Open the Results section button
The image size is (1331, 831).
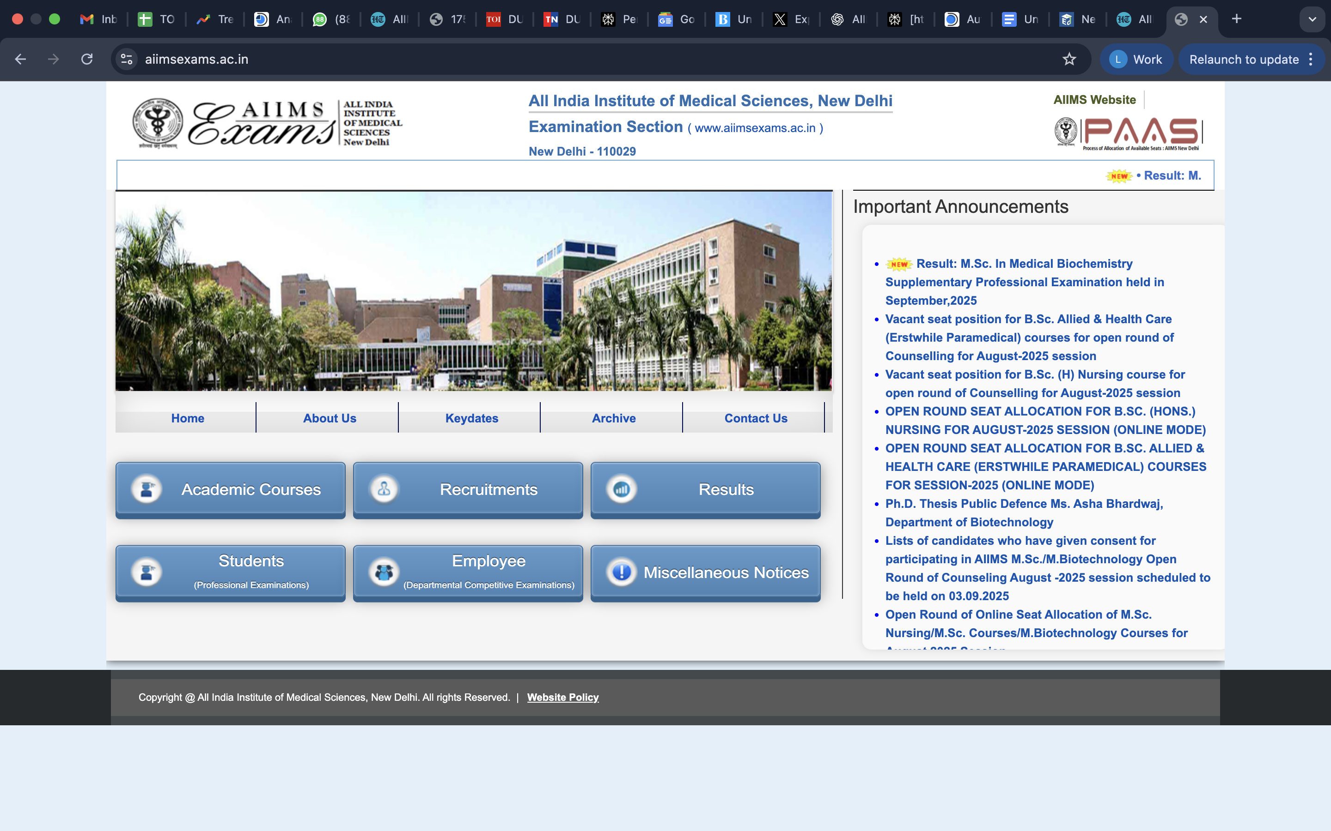pos(705,490)
